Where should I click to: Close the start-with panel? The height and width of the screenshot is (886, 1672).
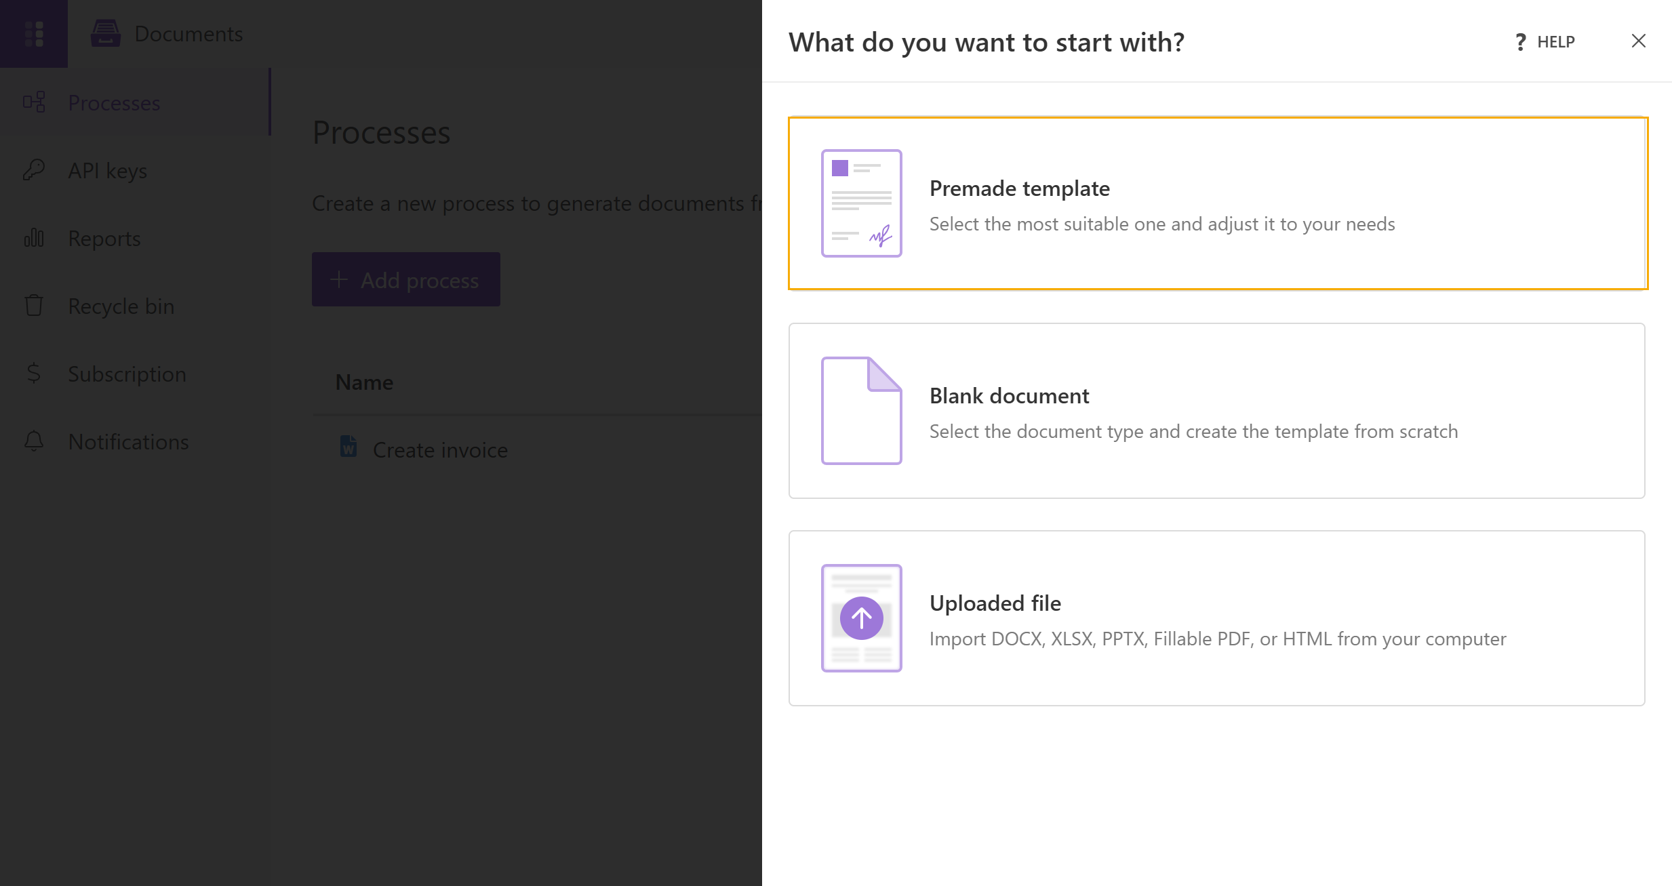pyautogui.click(x=1638, y=41)
